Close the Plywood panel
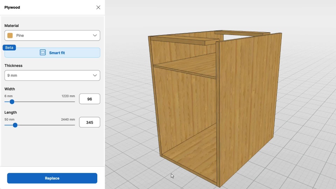336x189 pixels. pos(98,7)
